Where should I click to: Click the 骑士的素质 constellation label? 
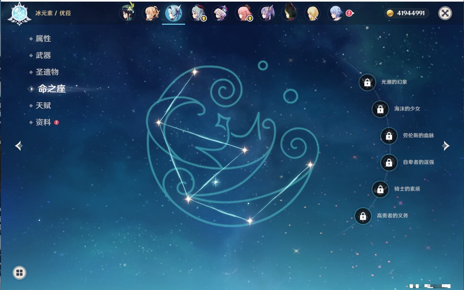[407, 189]
